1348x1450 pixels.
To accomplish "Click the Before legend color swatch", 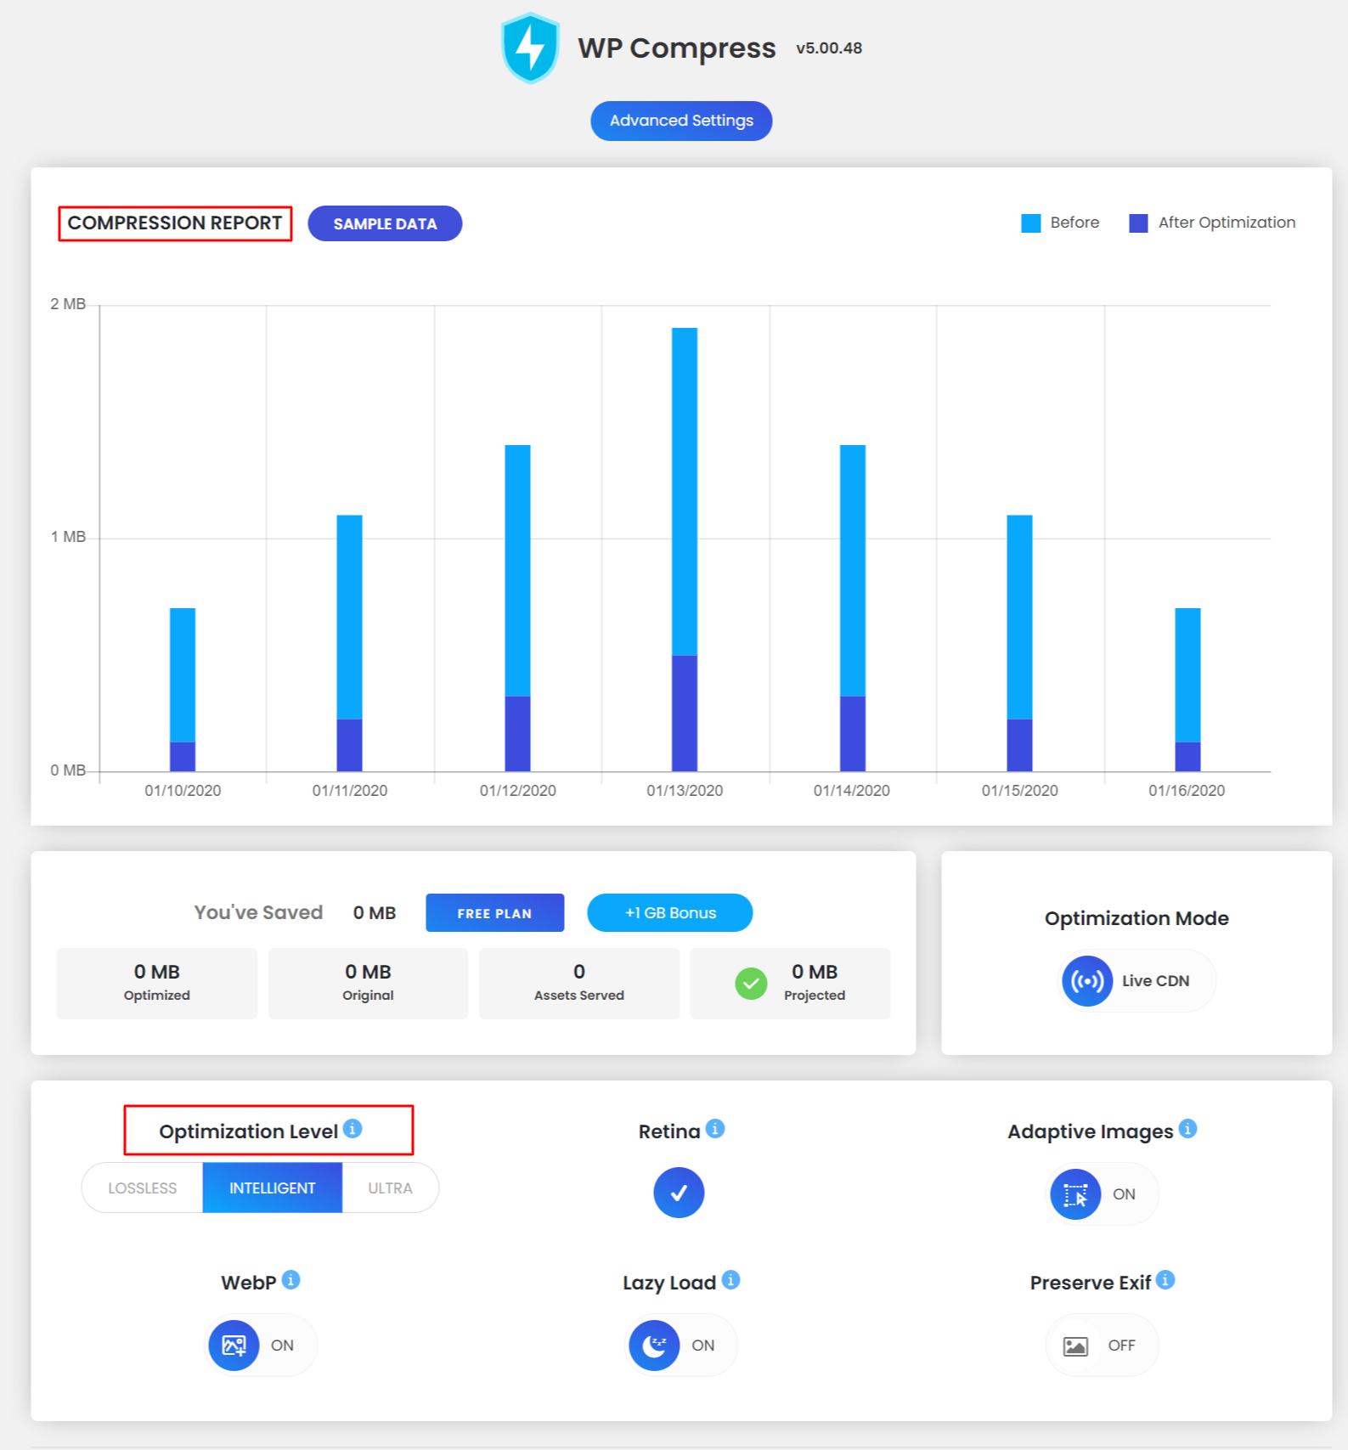I will coord(1030,223).
